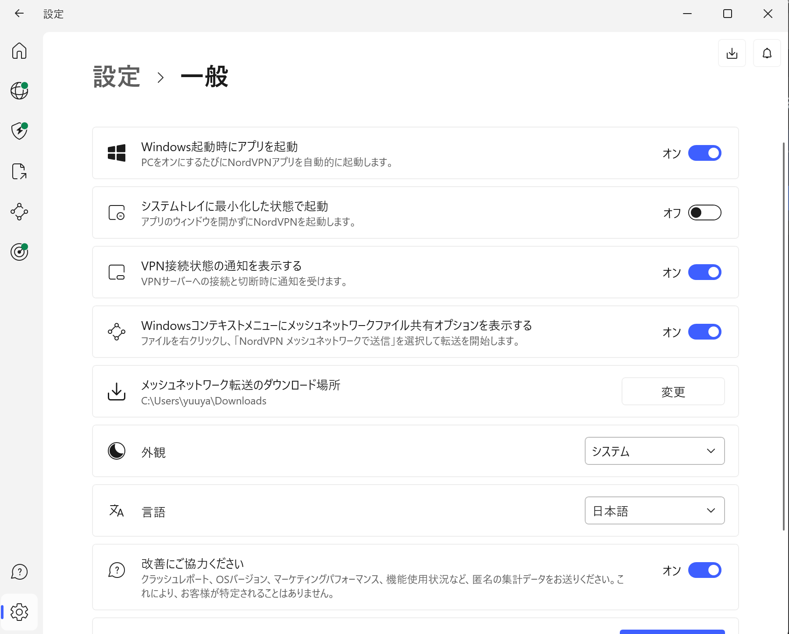The width and height of the screenshot is (789, 634).
Task: Click the moon appearance icon
Action: [x=117, y=451]
